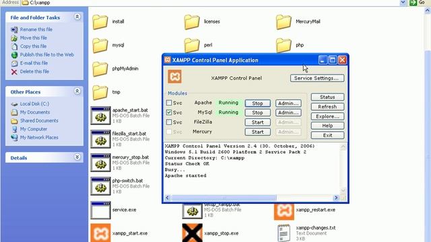Select the xampp_restart.exe icon
The height and width of the screenshot is (242, 431).
284,212
